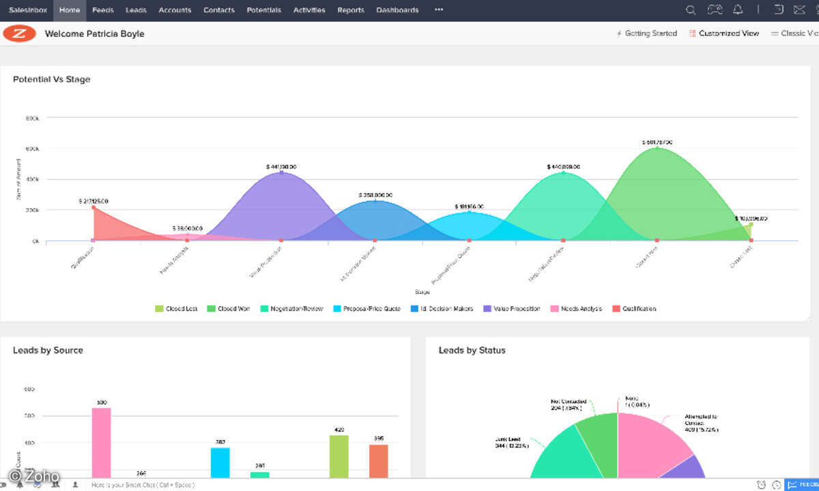Click the Leads by Source title
819x491 pixels.
tap(48, 350)
